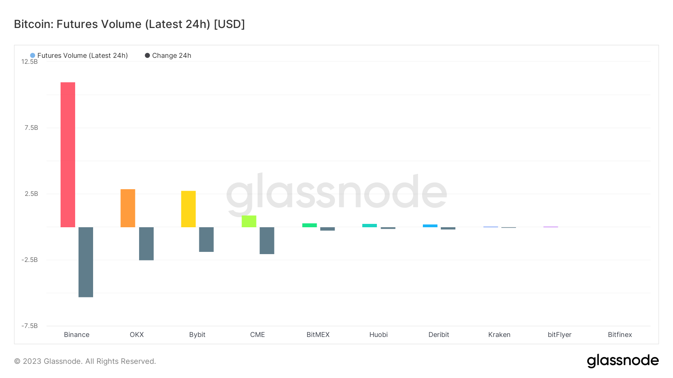
Task: Click the Kraken x-axis label
Action: (499, 335)
